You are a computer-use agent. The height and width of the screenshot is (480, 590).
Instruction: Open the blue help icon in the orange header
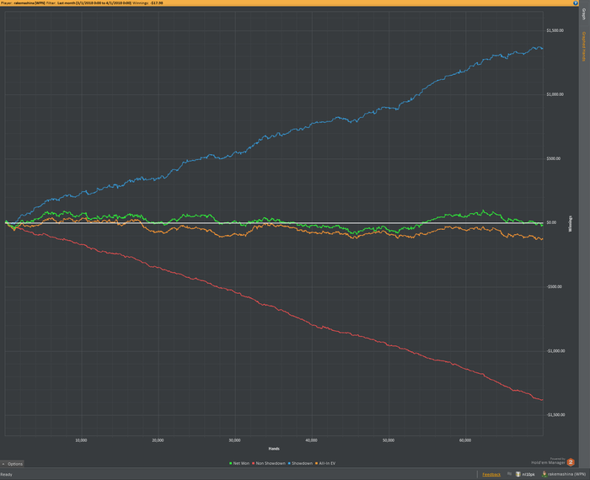(x=576, y=3)
